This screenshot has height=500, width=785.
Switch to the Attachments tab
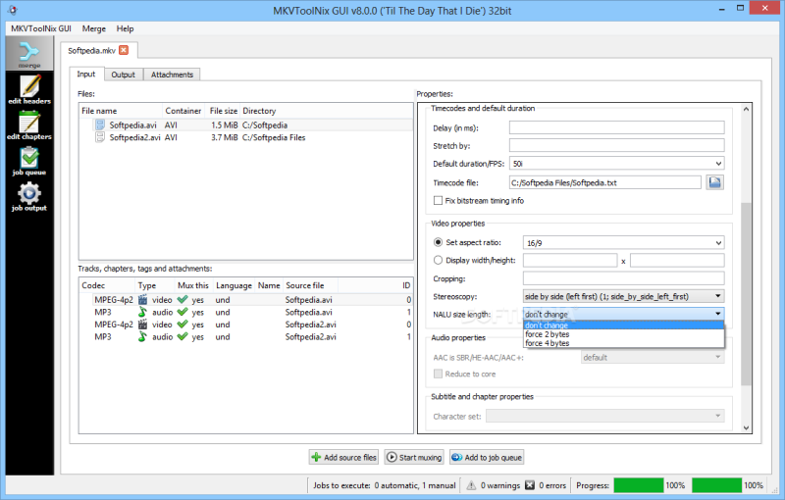point(173,75)
